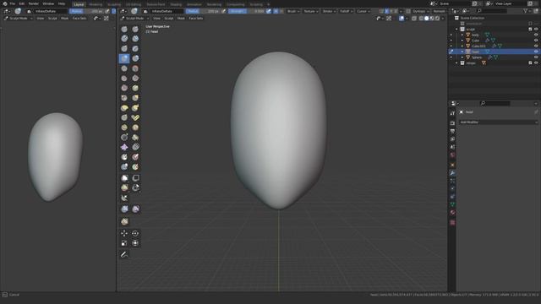Open View menu in left viewport
The image size is (541, 304).
tap(41, 19)
